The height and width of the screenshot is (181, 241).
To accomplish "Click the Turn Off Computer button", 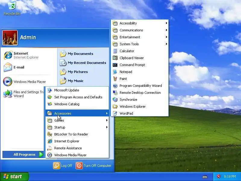I will pos(93,166).
